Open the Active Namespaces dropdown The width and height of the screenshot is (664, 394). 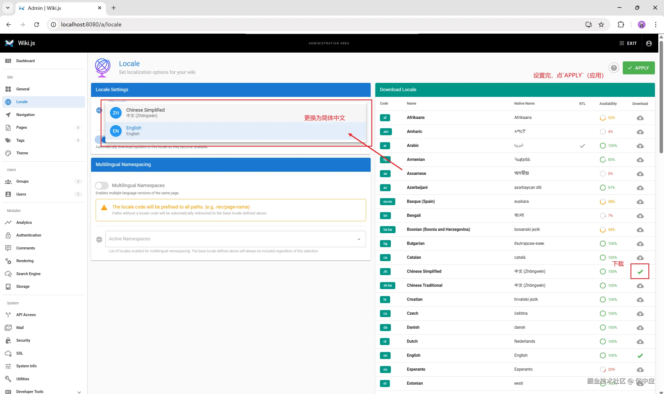(x=235, y=239)
